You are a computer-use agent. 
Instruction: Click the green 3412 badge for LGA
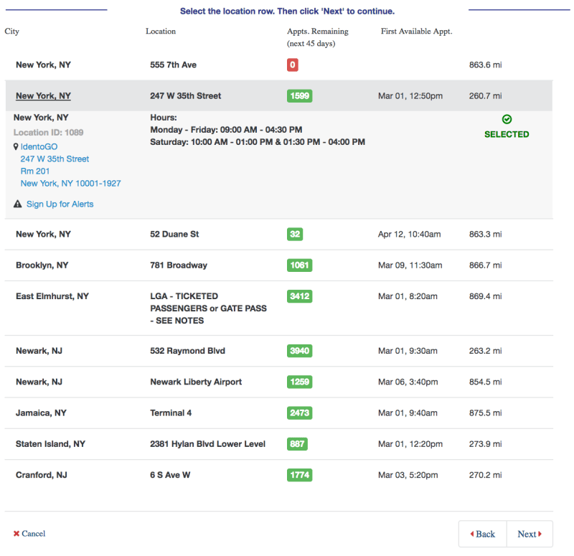point(299,296)
